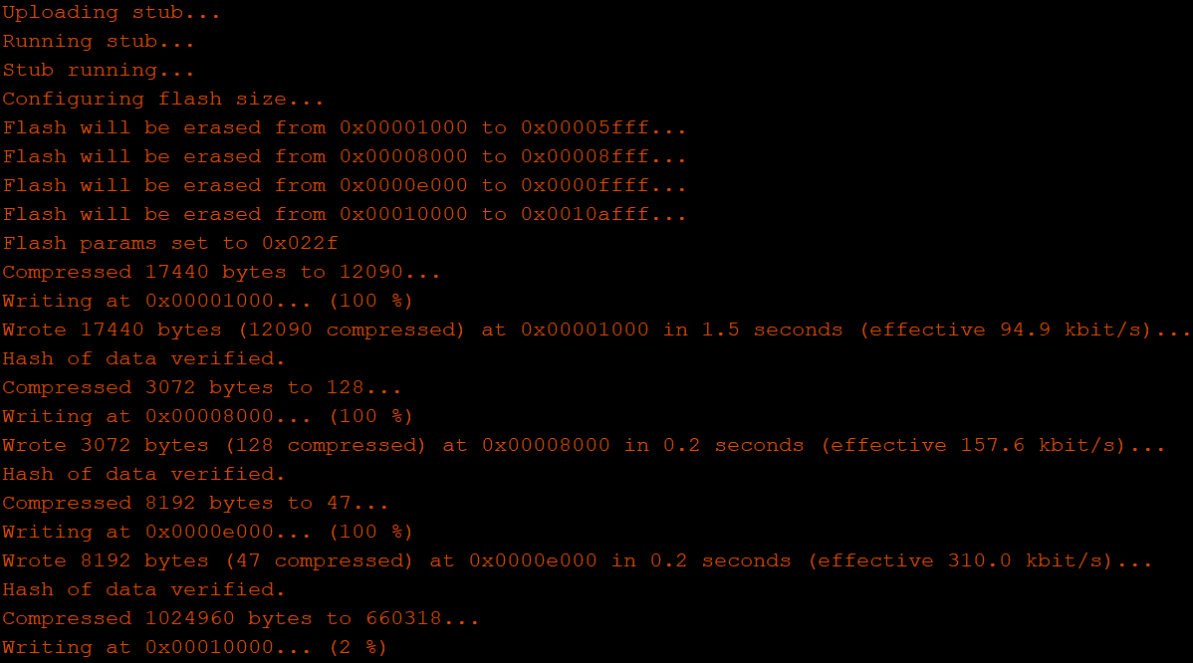Click the "Uploading stub..." output line
1193x663 pixels.
(x=112, y=13)
